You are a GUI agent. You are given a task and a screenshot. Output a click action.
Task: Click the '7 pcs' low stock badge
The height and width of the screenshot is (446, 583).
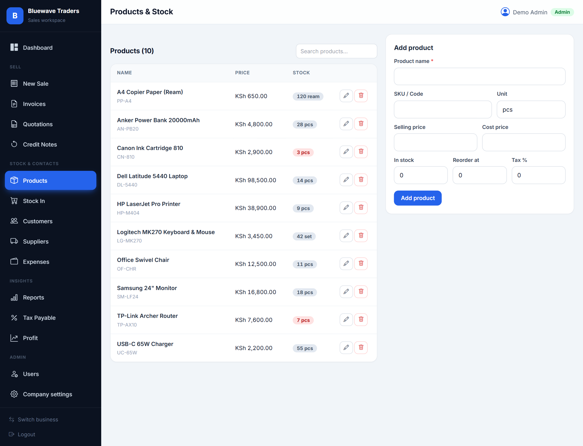pyautogui.click(x=303, y=320)
